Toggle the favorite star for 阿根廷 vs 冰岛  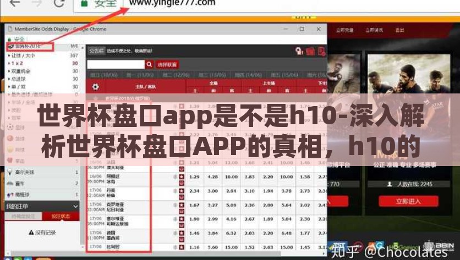pyautogui.click(x=182, y=177)
